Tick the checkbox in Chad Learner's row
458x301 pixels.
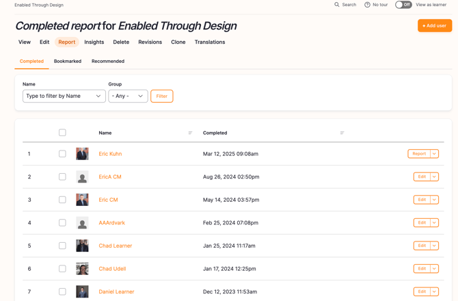pos(62,246)
